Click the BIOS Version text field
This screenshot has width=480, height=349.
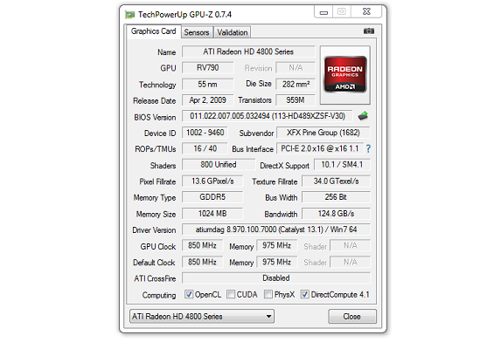tap(268, 116)
